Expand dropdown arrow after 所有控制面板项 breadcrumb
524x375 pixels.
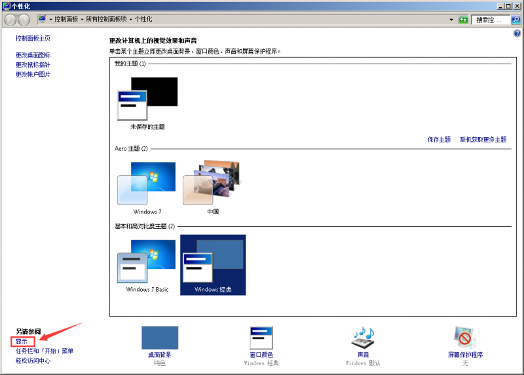coord(130,20)
